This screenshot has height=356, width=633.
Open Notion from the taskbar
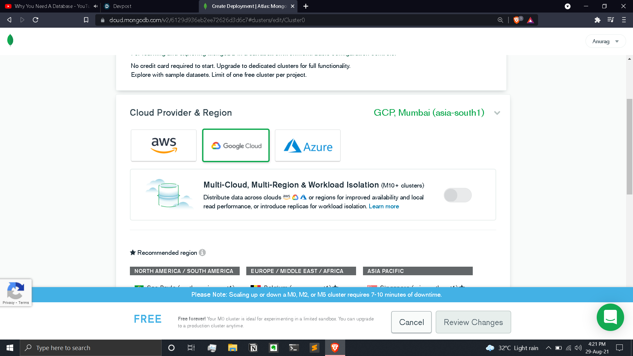253,348
